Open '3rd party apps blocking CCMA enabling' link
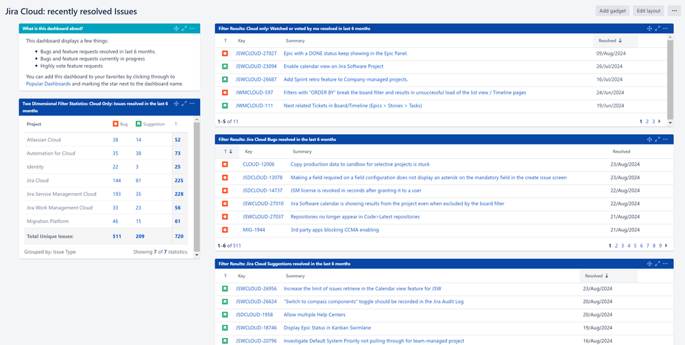The height and width of the screenshot is (345, 685). 335,230
